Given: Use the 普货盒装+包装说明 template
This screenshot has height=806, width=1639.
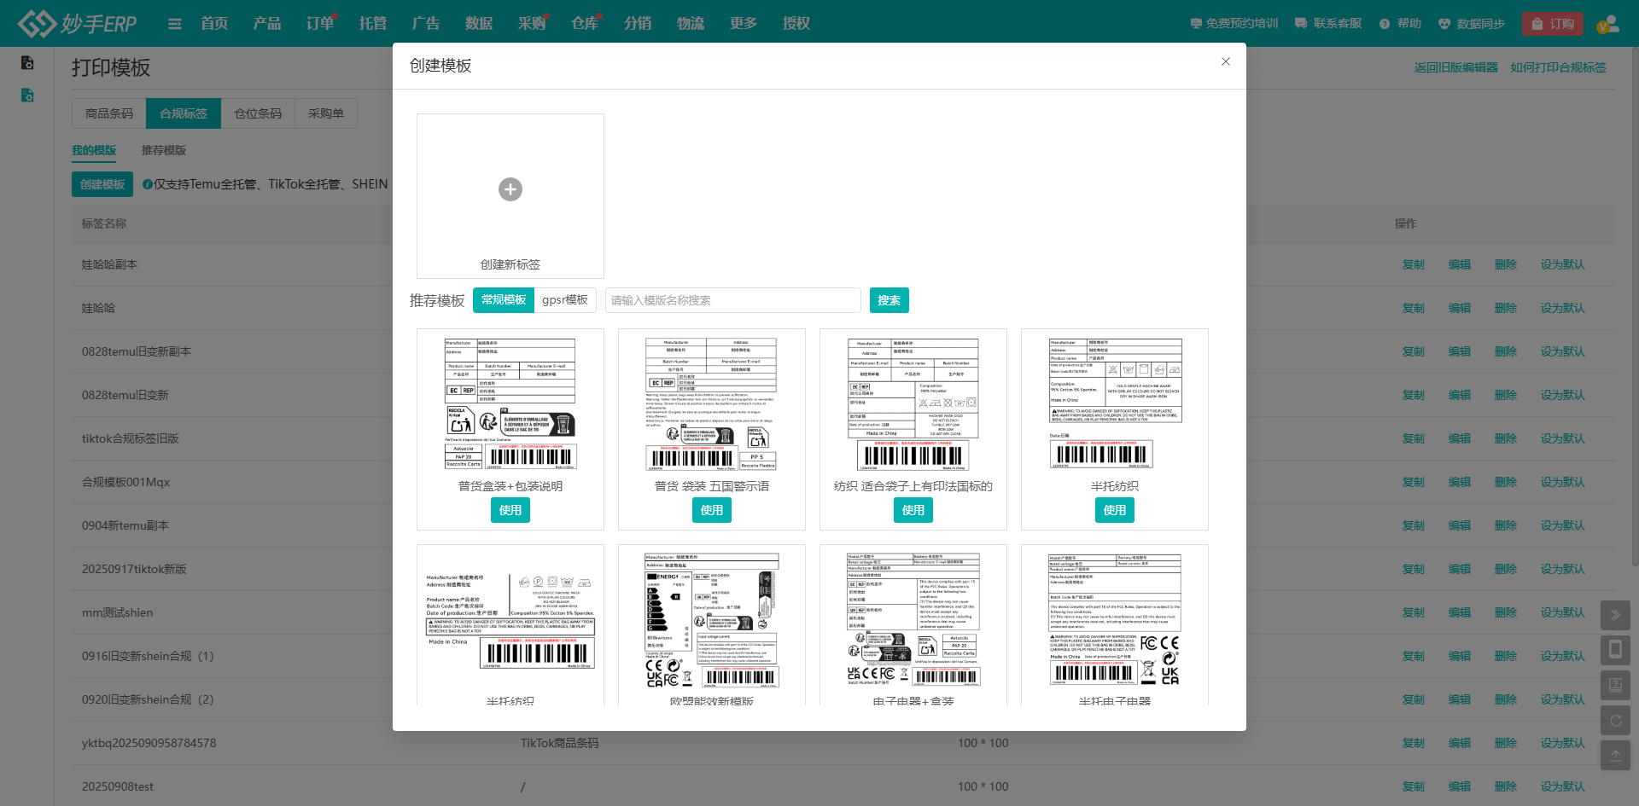Looking at the screenshot, I should click(510, 510).
